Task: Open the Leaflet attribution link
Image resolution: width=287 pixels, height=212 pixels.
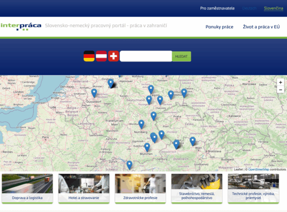Action: point(238,169)
